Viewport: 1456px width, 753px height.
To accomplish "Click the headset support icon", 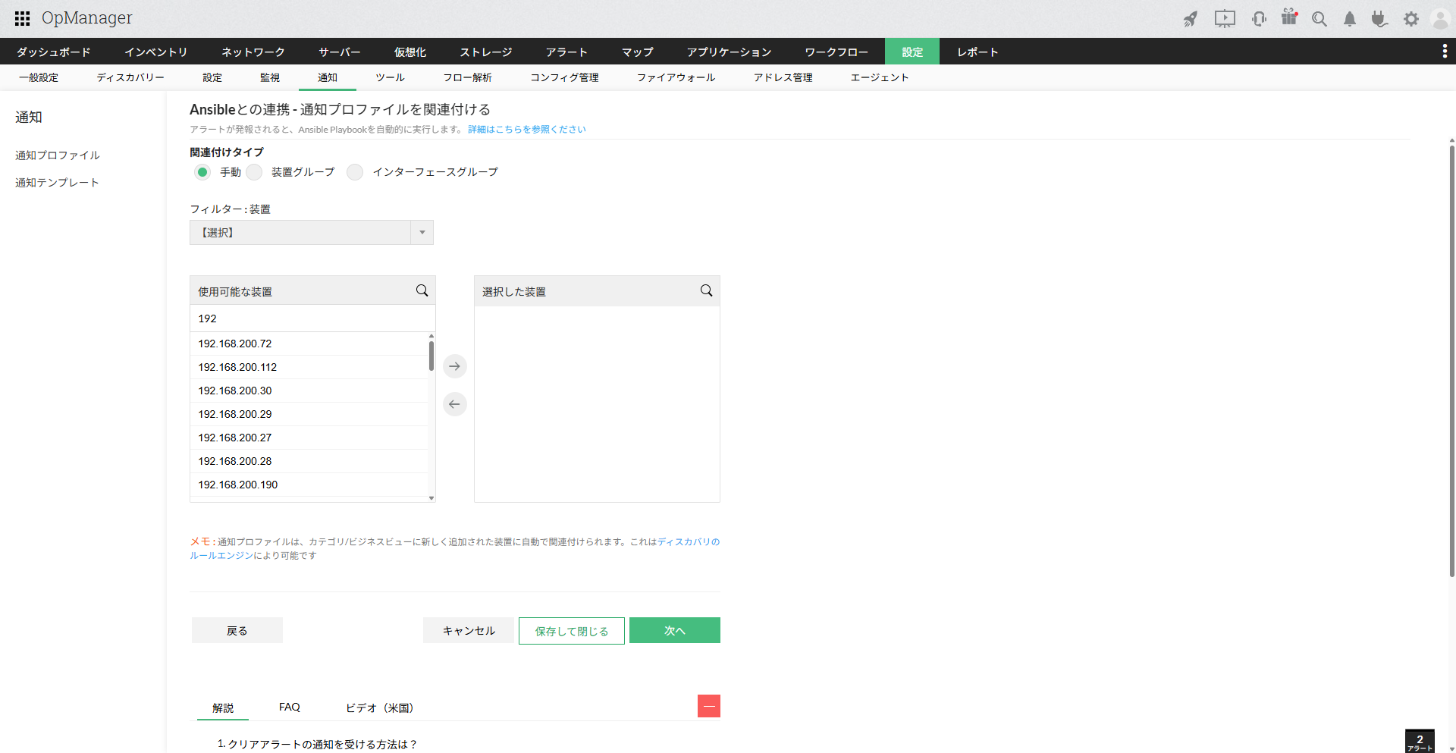I will pyautogui.click(x=1259, y=19).
